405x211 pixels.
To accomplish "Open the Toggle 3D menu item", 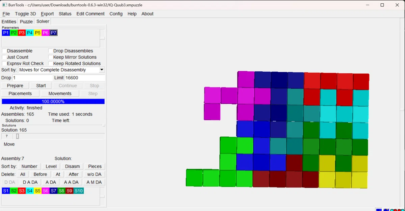I will tap(25, 14).
